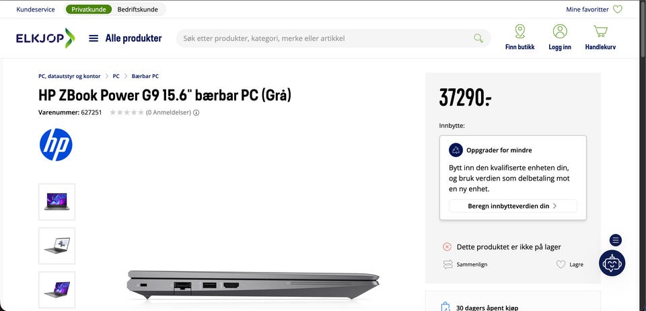
Task: Go to Bærbar PC breadcrumb
Action: click(x=145, y=76)
